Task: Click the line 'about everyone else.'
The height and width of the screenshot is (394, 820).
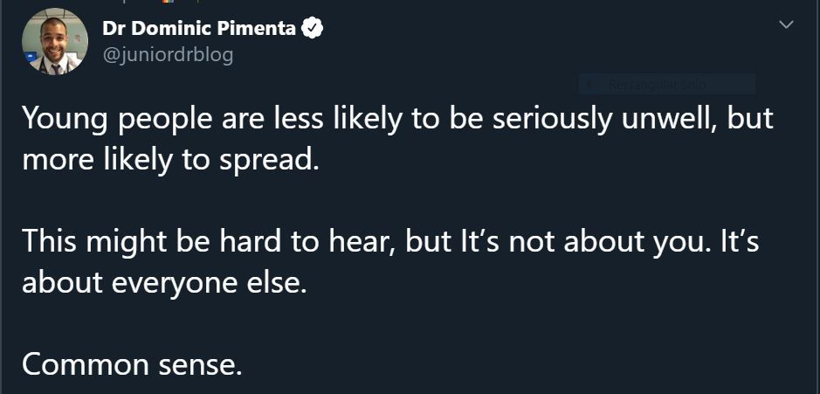Action: pyautogui.click(x=165, y=283)
